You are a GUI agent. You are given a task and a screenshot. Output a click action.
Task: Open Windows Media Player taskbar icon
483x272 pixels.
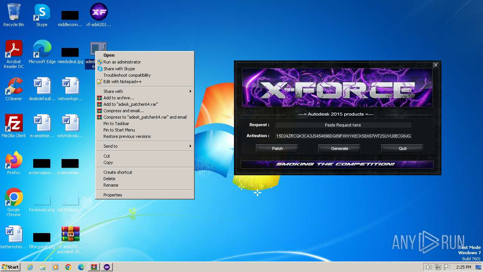pos(55,267)
